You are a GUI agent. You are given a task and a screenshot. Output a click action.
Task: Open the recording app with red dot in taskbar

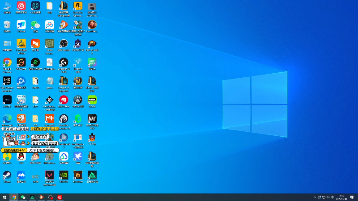tap(51, 197)
